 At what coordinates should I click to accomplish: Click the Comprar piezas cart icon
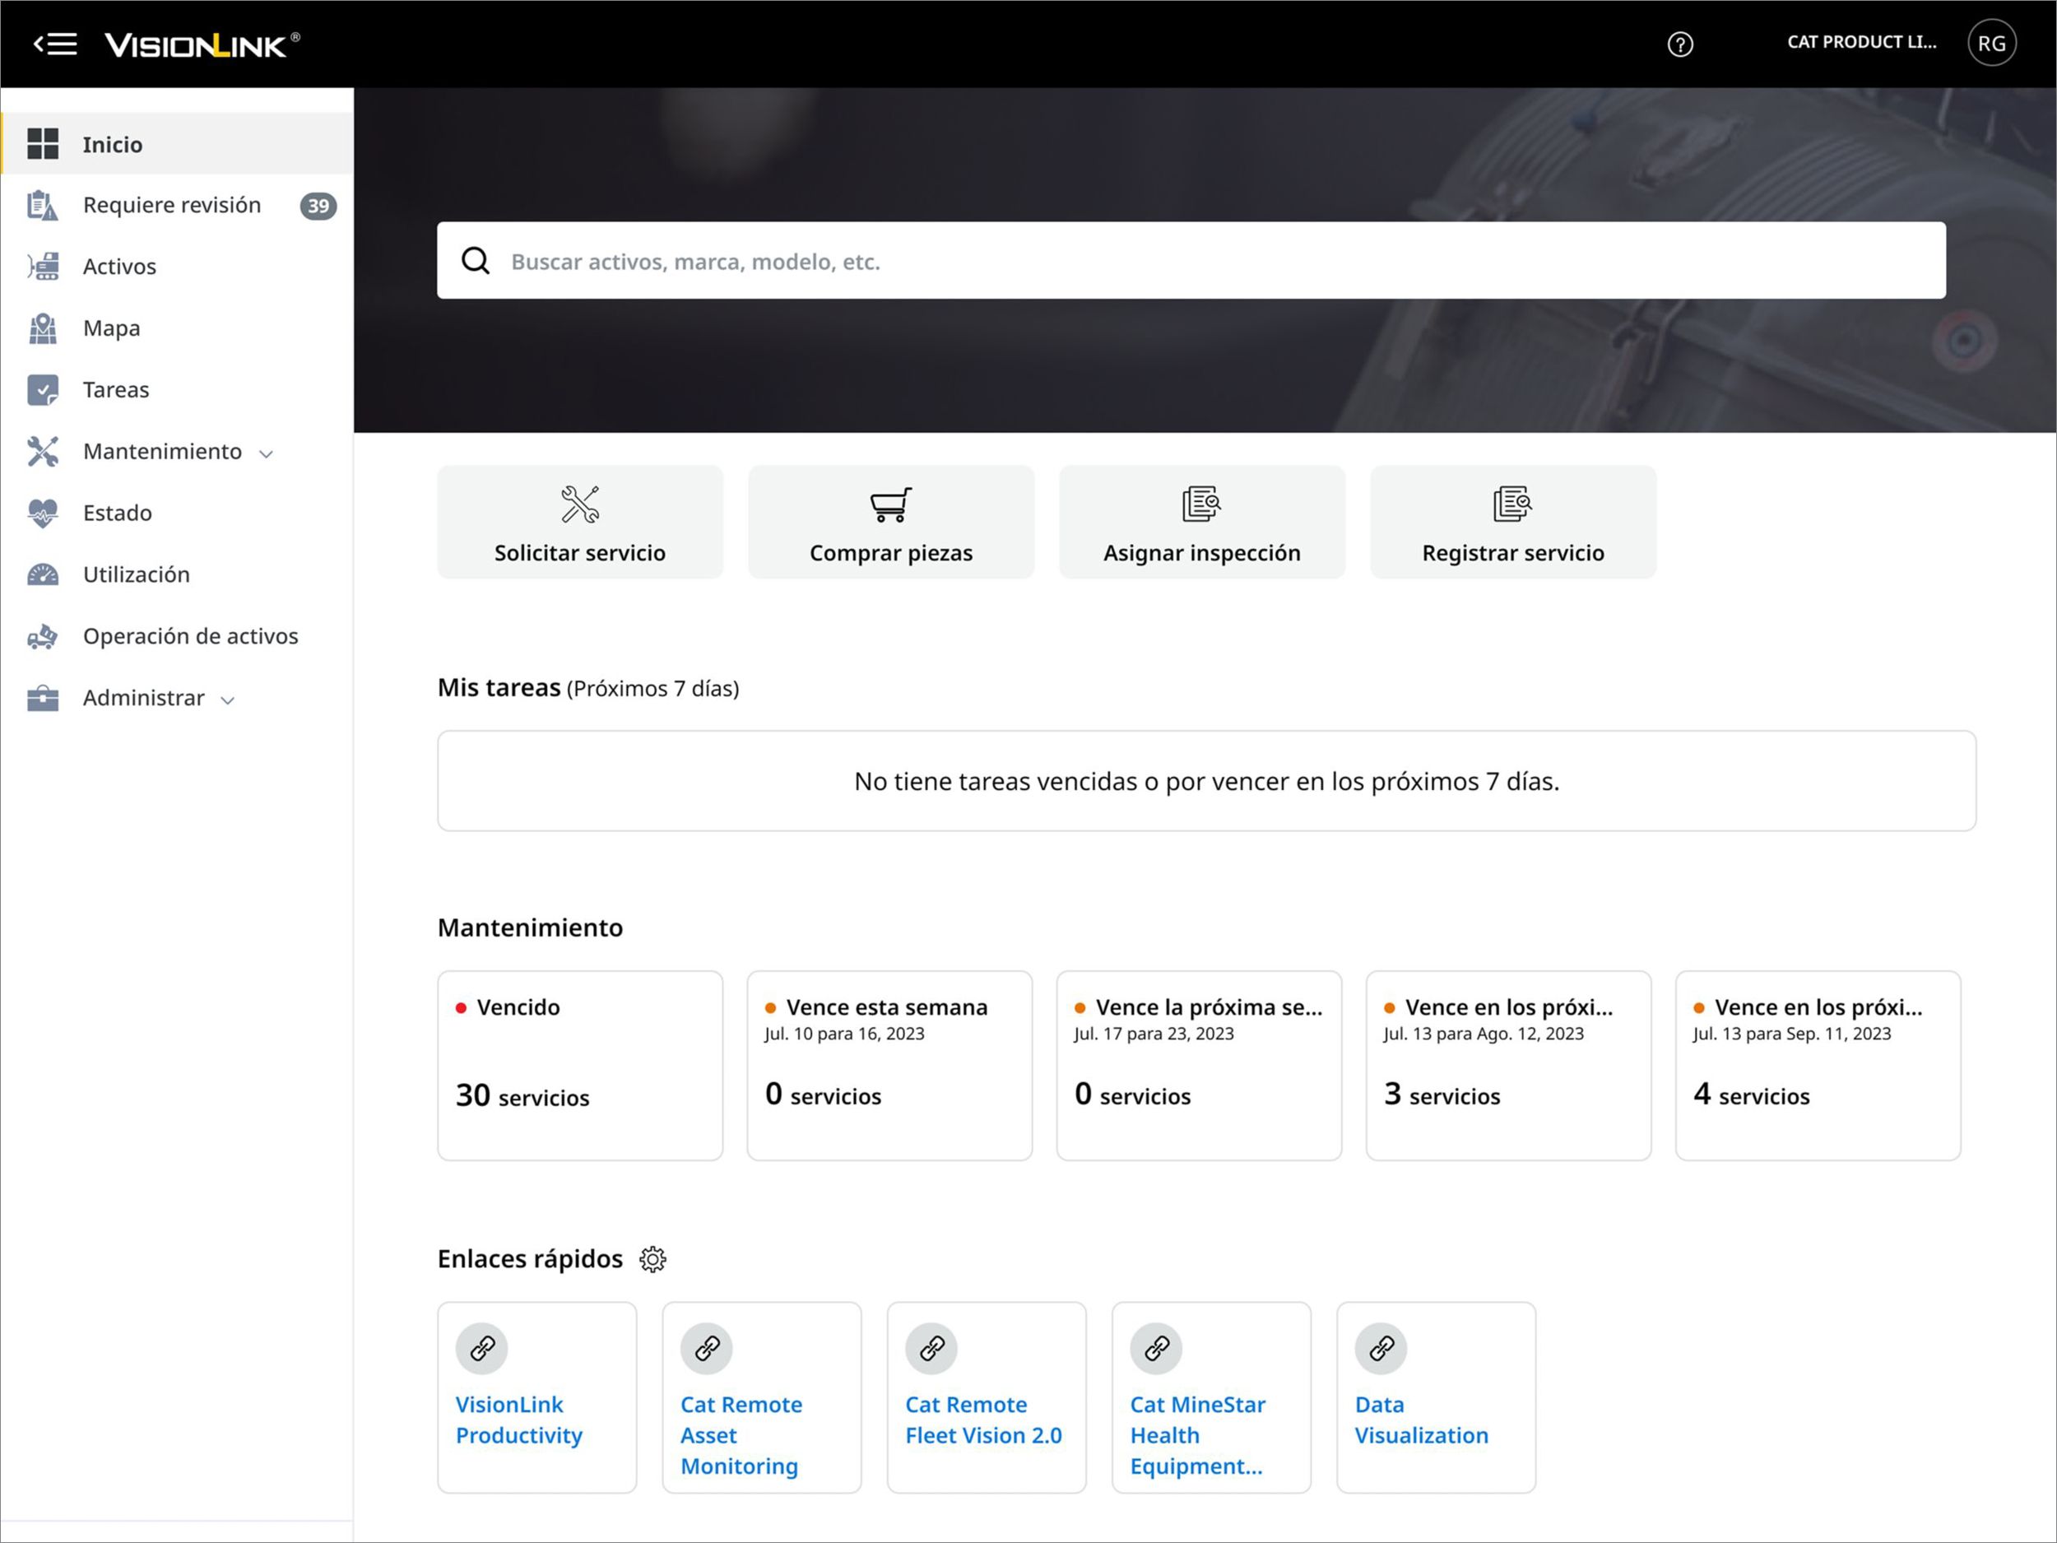point(890,504)
